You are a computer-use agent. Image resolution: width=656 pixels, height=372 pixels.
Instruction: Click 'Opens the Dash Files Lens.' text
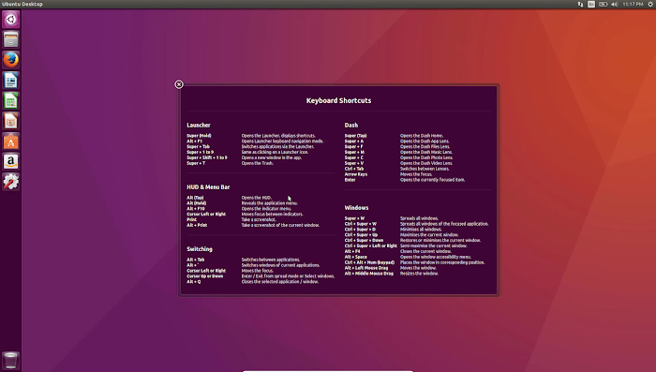click(x=425, y=146)
